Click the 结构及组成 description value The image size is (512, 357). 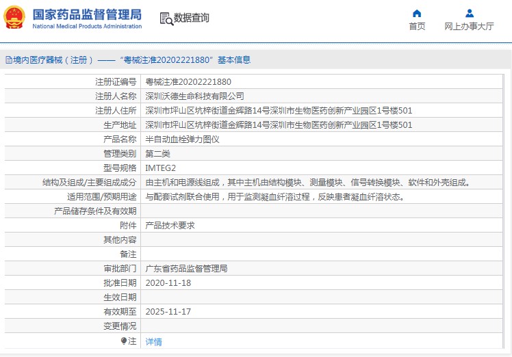308,183
